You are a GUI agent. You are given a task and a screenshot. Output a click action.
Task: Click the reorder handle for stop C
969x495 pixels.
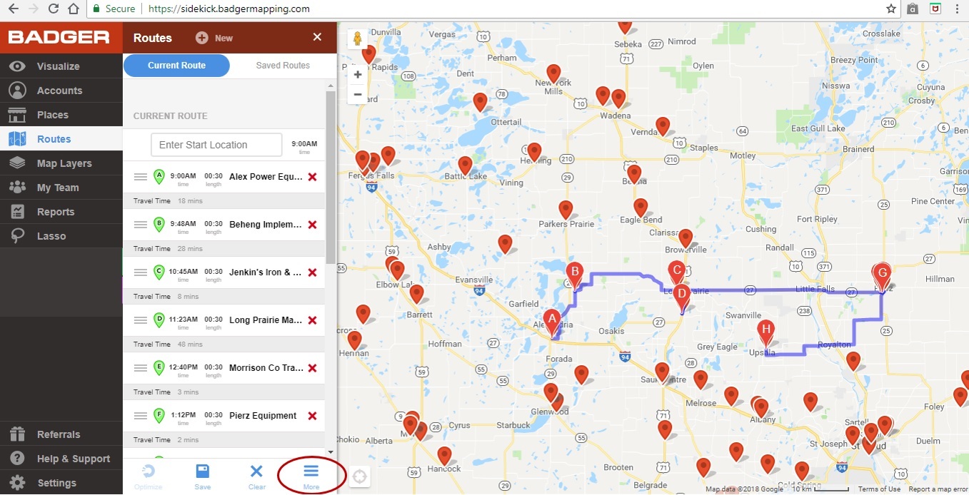(141, 272)
